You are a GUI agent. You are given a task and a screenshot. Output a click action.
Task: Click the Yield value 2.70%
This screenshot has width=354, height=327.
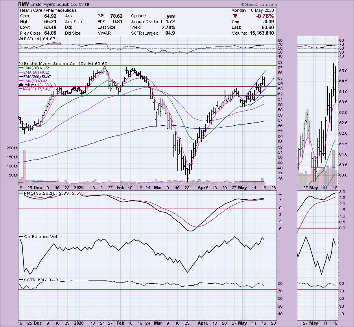168,27
